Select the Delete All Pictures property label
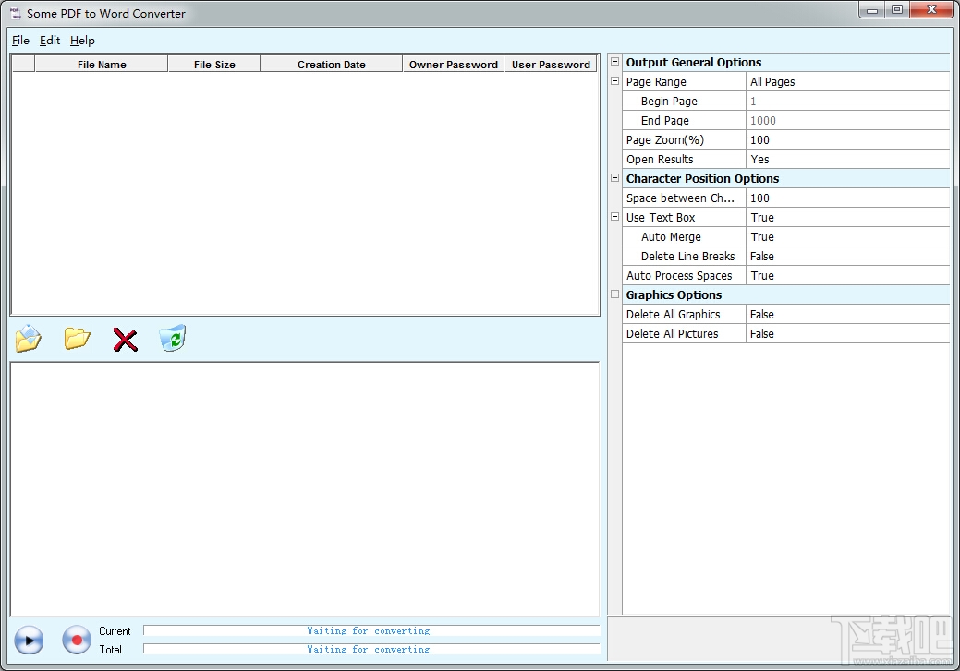Image resolution: width=960 pixels, height=671 pixels. coord(673,334)
